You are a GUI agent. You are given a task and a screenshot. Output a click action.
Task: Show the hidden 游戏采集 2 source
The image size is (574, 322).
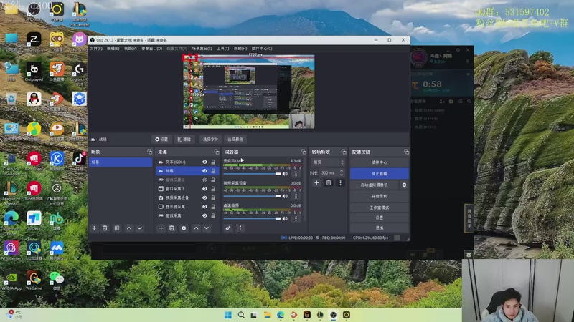204,180
